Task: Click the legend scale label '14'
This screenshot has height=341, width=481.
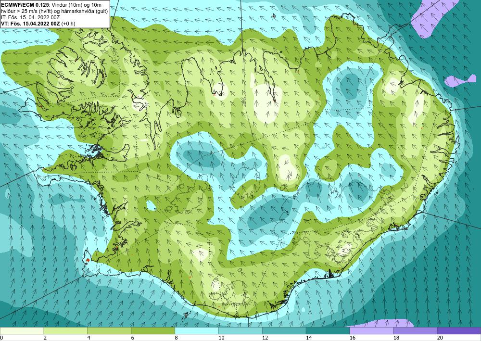Action: [309, 338]
